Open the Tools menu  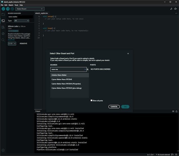pyautogui.click(x=16, y=5)
